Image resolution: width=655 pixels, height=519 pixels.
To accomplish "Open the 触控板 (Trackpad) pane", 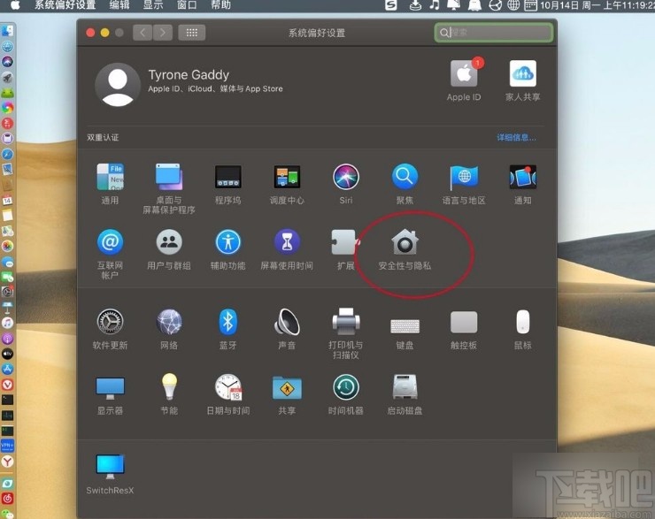I will [464, 322].
